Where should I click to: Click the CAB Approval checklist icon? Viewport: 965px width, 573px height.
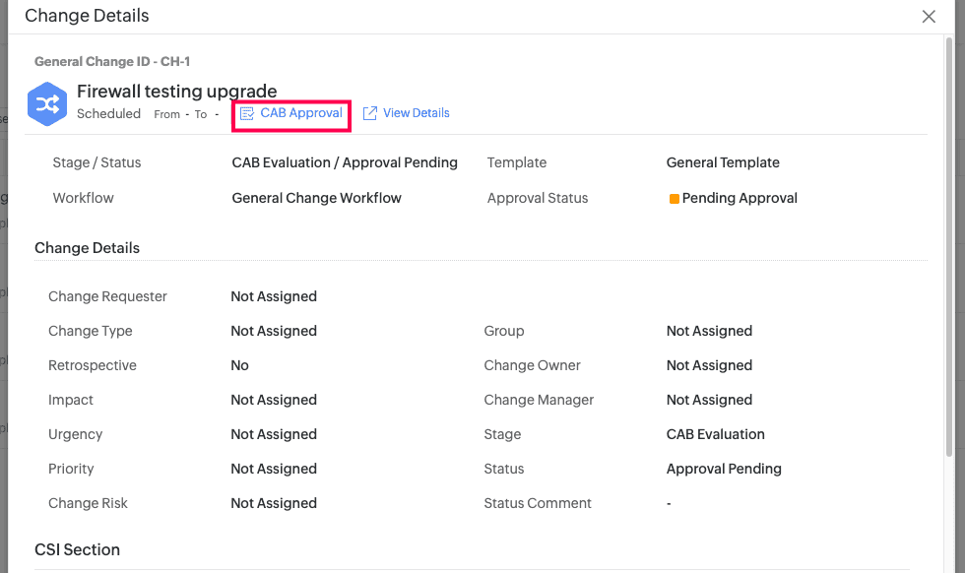[247, 114]
